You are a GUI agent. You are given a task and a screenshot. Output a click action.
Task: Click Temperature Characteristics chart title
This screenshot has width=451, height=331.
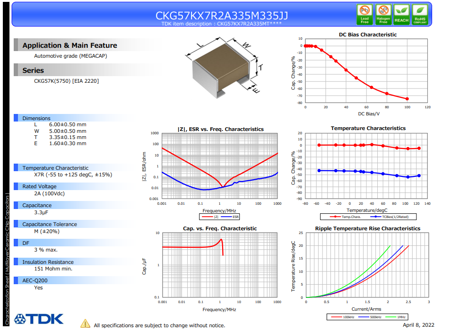(368, 128)
